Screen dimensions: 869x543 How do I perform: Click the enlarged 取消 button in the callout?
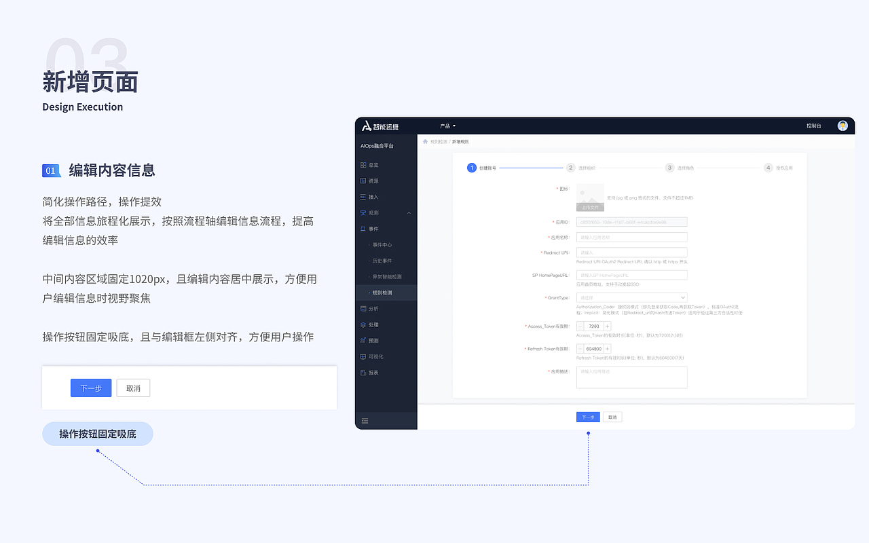[x=133, y=388]
